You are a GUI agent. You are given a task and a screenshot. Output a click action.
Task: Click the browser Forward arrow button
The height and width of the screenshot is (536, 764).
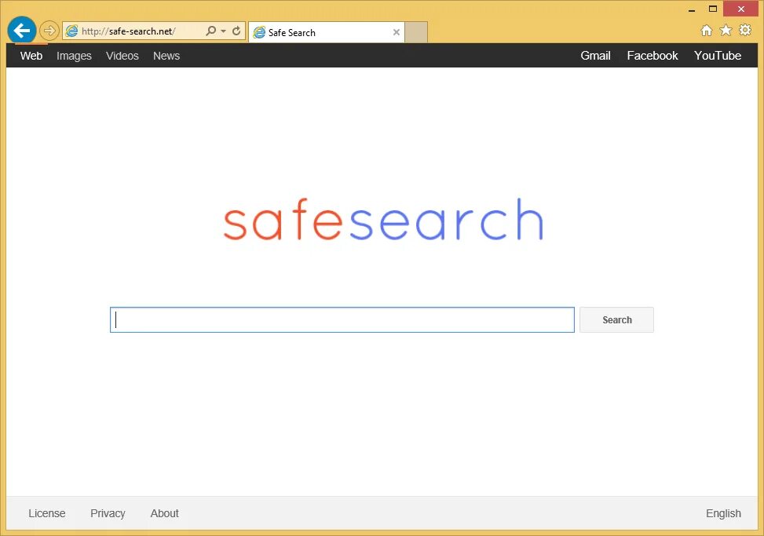click(x=49, y=31)
